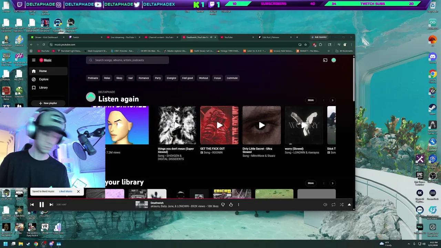Skip to the previous track
This screenshot has width=441, height=248.
[x=32, y=205]
